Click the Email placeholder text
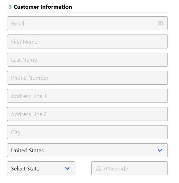 tap(18, 24)
